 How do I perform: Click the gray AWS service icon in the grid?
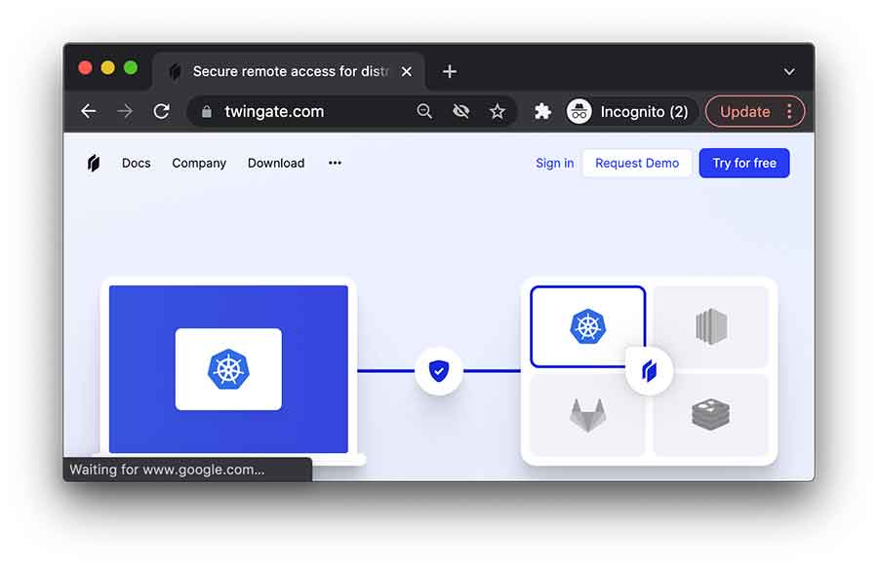pos(711,327)
